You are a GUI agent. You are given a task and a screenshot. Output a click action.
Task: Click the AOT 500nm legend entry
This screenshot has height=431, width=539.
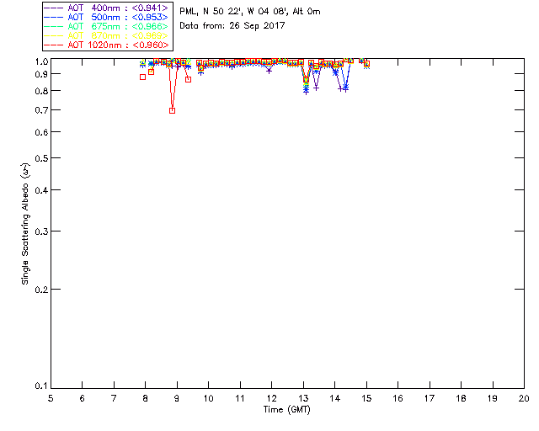point(106,17)
